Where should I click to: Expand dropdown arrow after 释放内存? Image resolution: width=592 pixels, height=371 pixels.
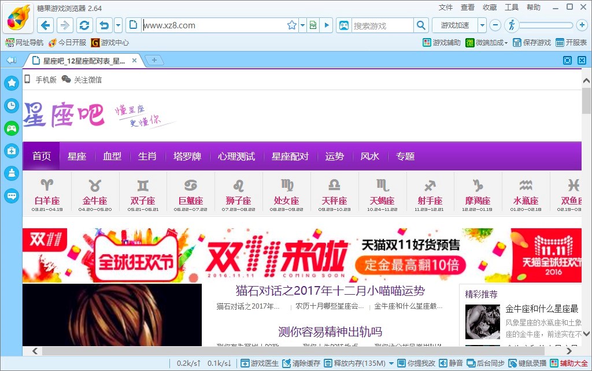391,363
